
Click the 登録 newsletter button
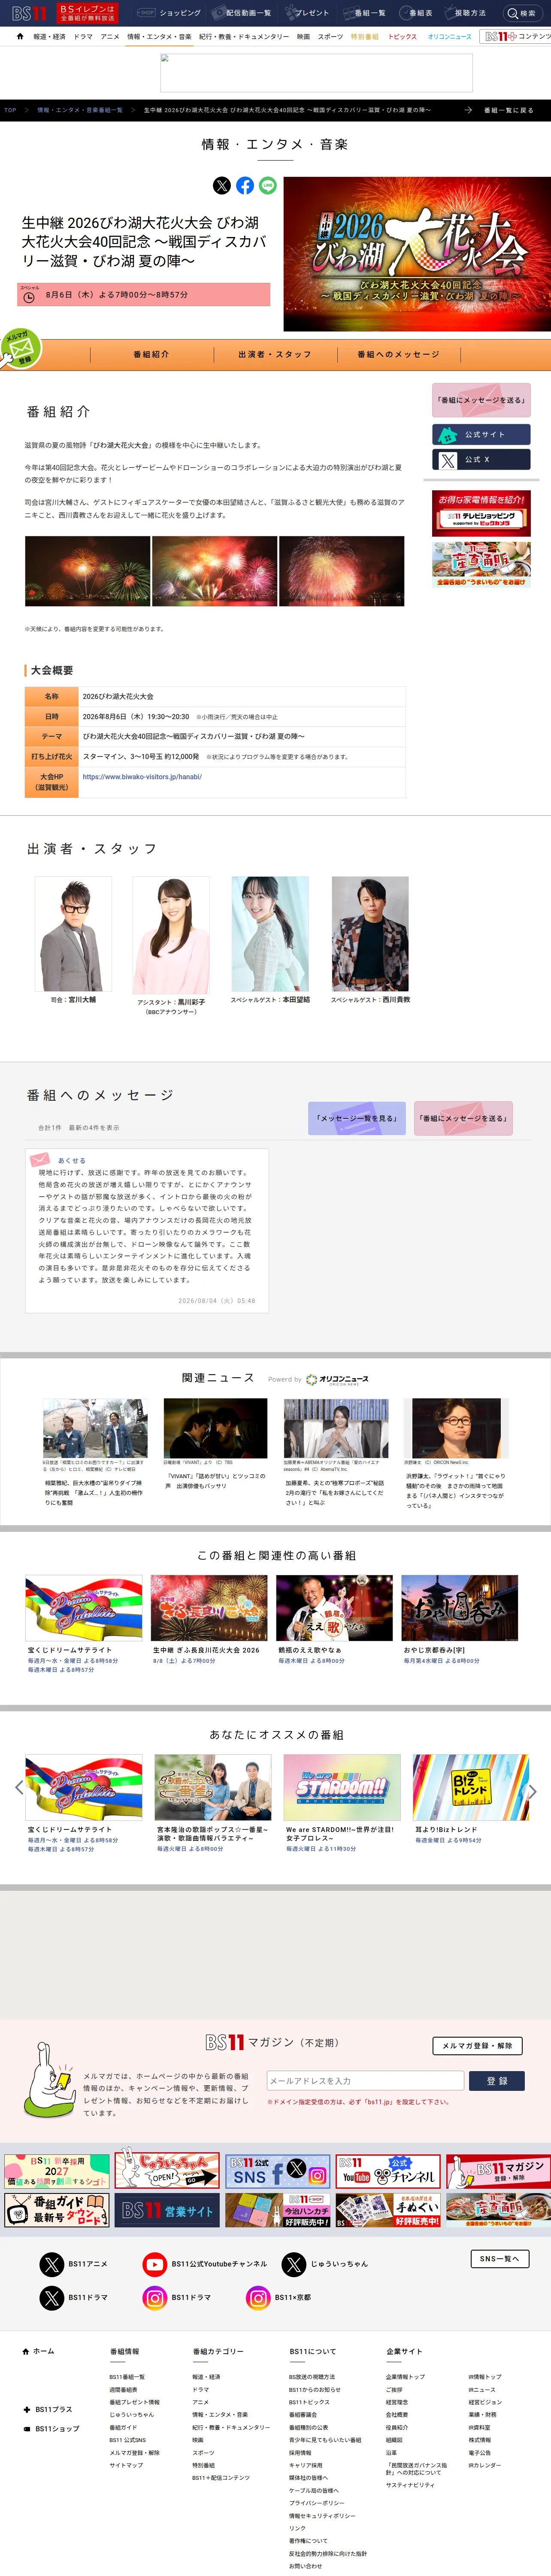[x=497, y=2080]
